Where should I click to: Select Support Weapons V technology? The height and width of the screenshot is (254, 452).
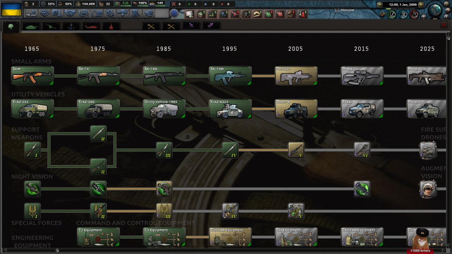(x=296, y=150)
